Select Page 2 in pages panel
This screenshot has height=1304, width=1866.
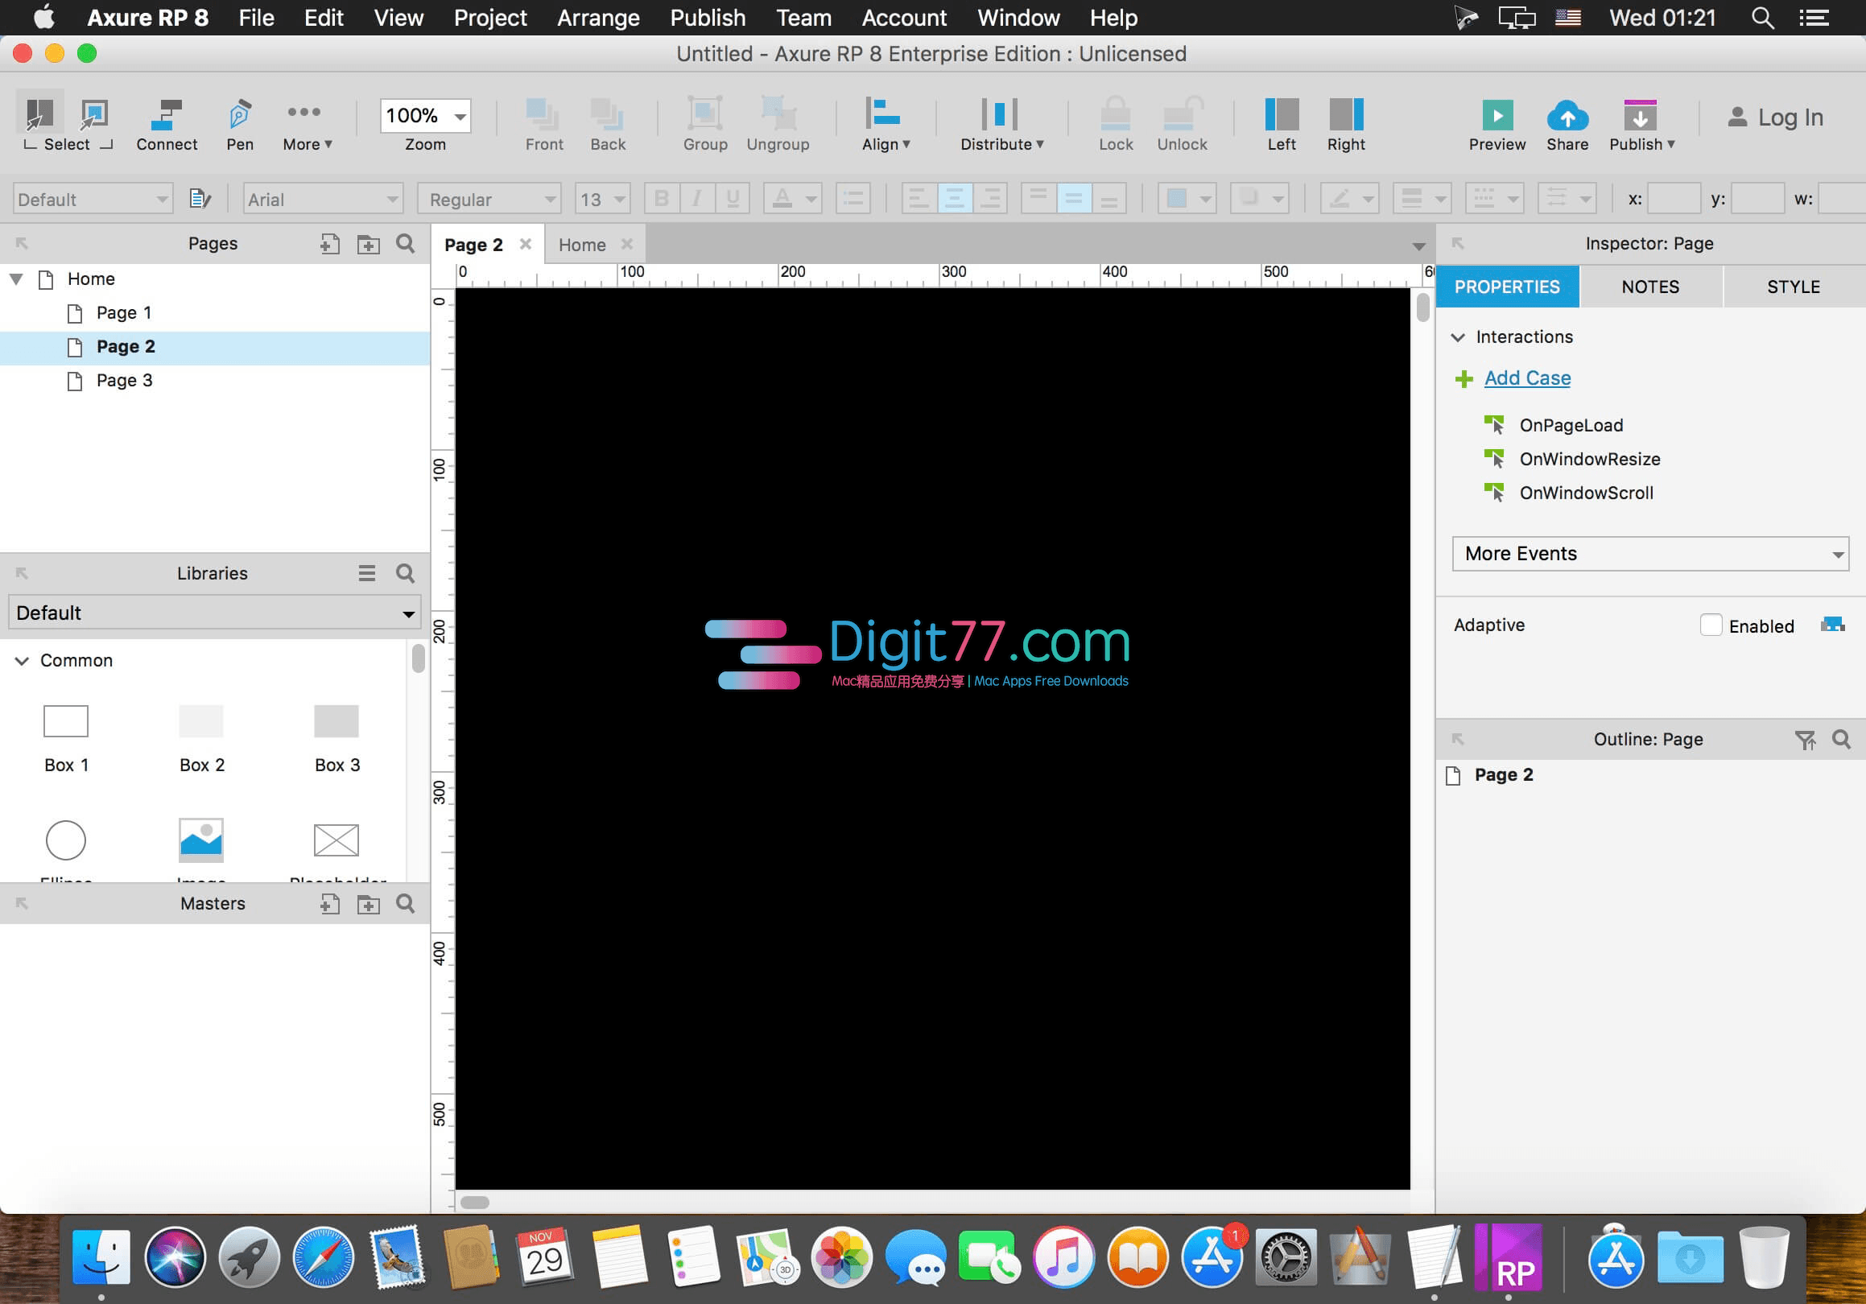[126, 345]
